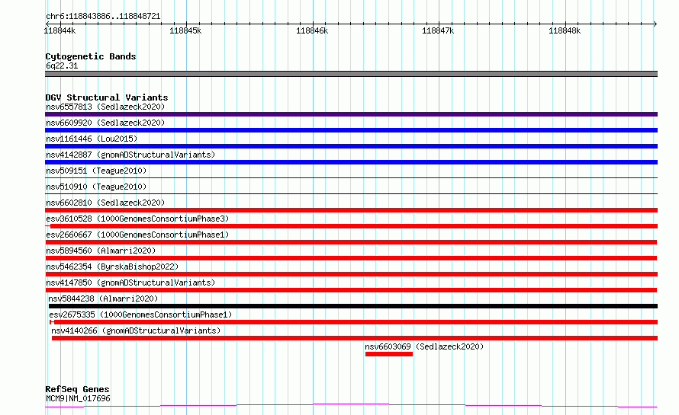Viewport: 679px width, 415px height.
Task: Open the nsv1161446 (Lou2015) label
Action: tap(92, 139)
